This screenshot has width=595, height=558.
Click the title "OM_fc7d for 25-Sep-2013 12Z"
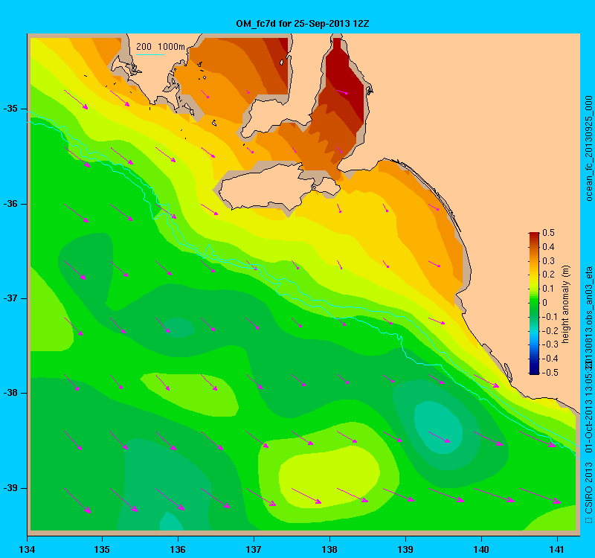click(303, 24)
